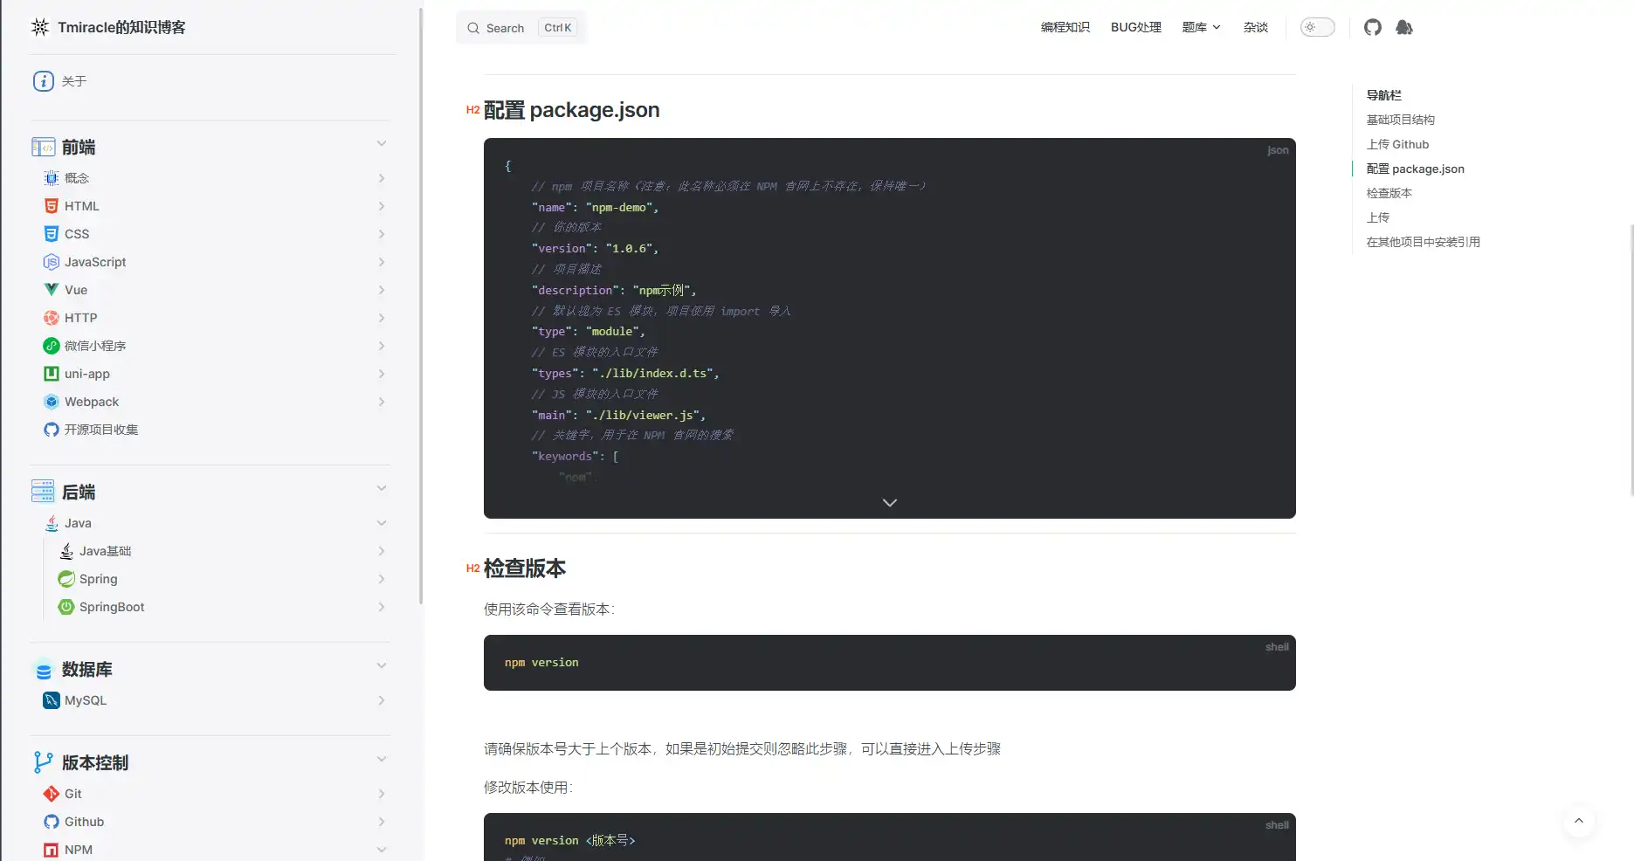1634x861 pixels.
Task: Click the H2 anchor beside 检查版本
Action: (472, 568)
